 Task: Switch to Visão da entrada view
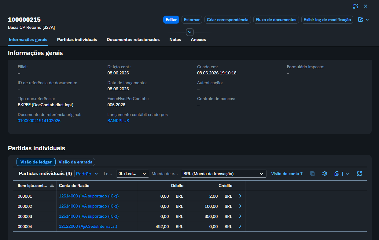tap(75, 162)
